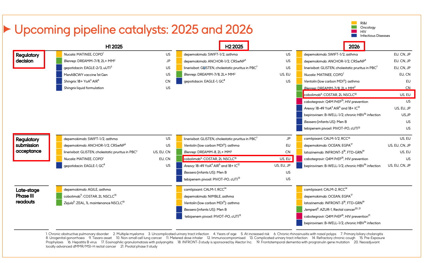Click the orange triangle beside the slide title

pos(7,29)
